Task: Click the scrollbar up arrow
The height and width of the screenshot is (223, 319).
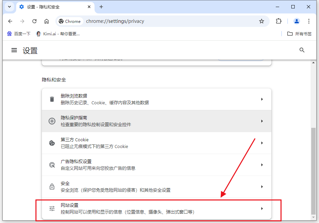Action: point(313,63)
